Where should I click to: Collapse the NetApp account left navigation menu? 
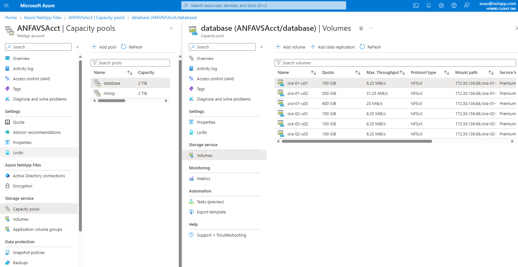(78, 47)
